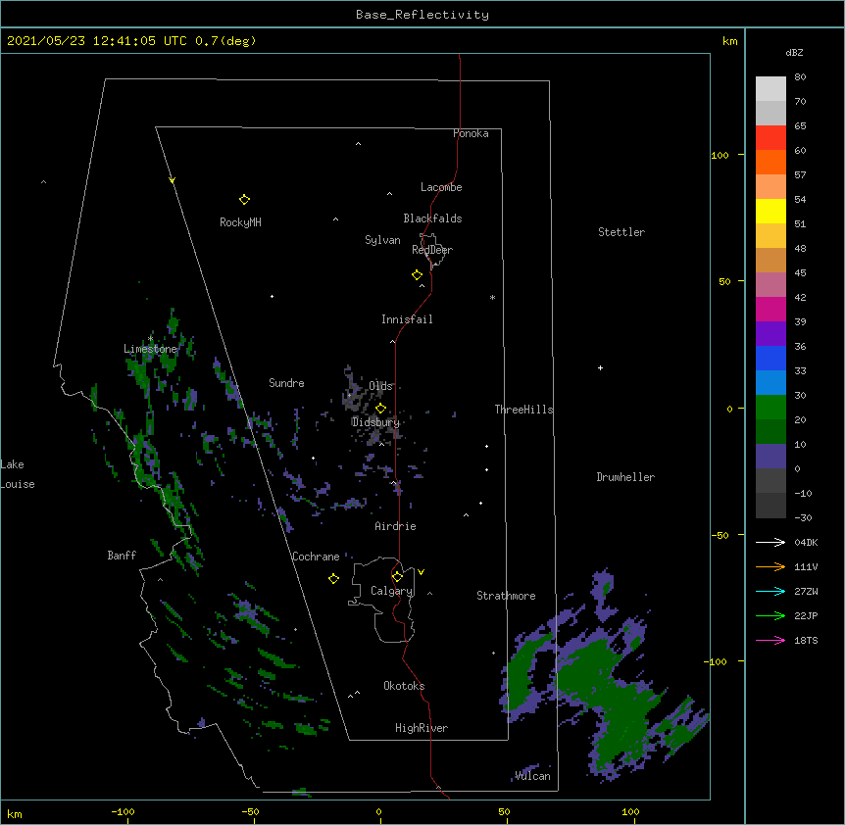Click the white plus marker south of Stettler
This screenshot has width=845, height=825.
click(600, 367)
